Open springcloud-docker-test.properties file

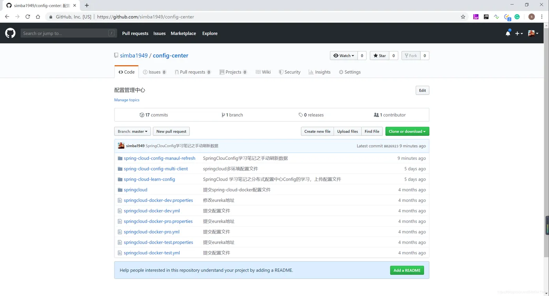click(158, 242)
